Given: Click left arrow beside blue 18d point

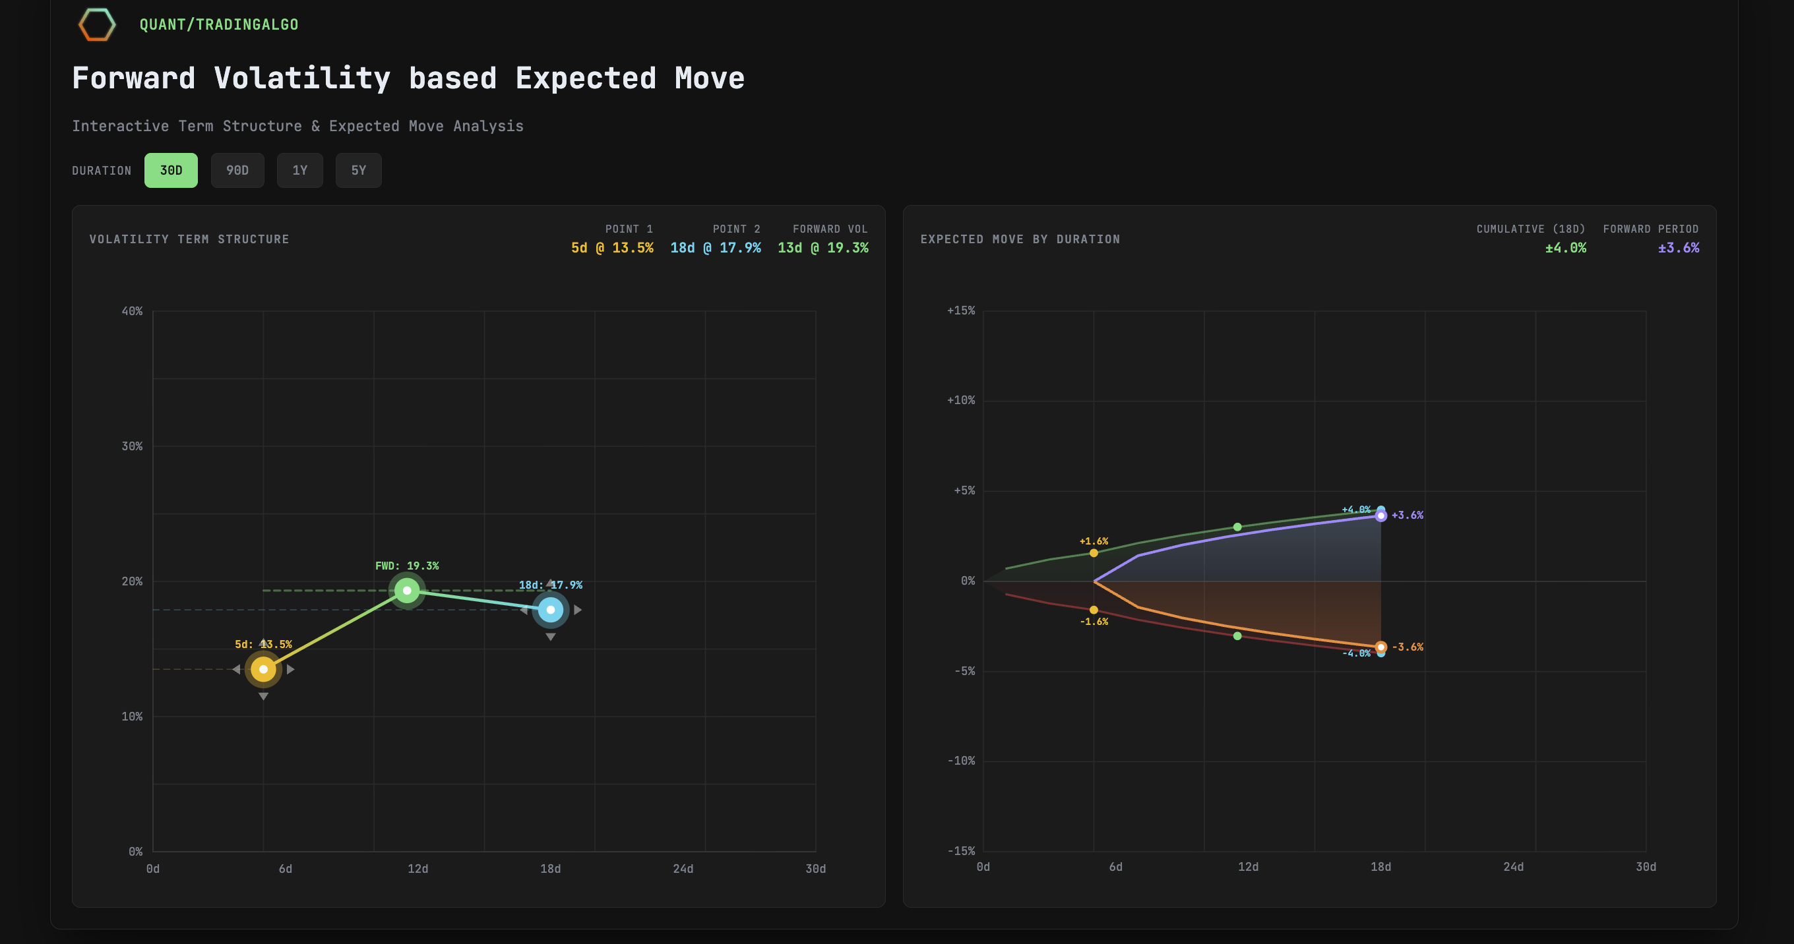Looking at the screenshot, I should tap(523, 610).
